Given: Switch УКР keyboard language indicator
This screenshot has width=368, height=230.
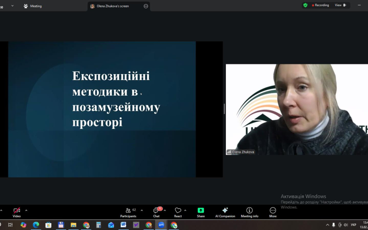Looking at the screenshot, I should click(353, 225).
